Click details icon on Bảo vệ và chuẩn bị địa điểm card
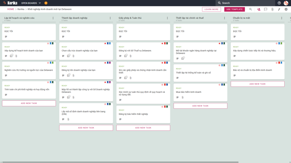This screenshot has width=291, height=163. tap(234, 75)
